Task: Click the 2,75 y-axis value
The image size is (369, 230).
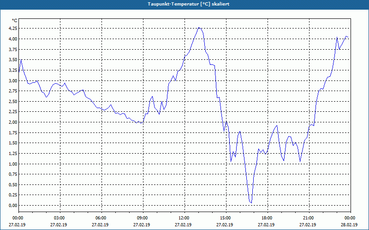Action: [x=13, y=91]
